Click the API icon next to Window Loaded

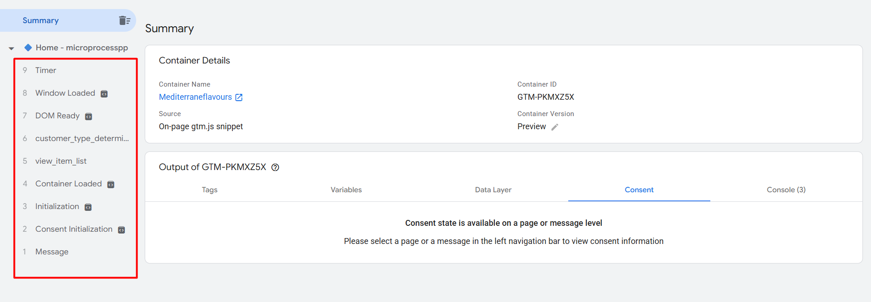104,94
